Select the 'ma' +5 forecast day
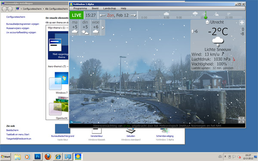Viewport: 258px width, 161px height. pos(75,27)
